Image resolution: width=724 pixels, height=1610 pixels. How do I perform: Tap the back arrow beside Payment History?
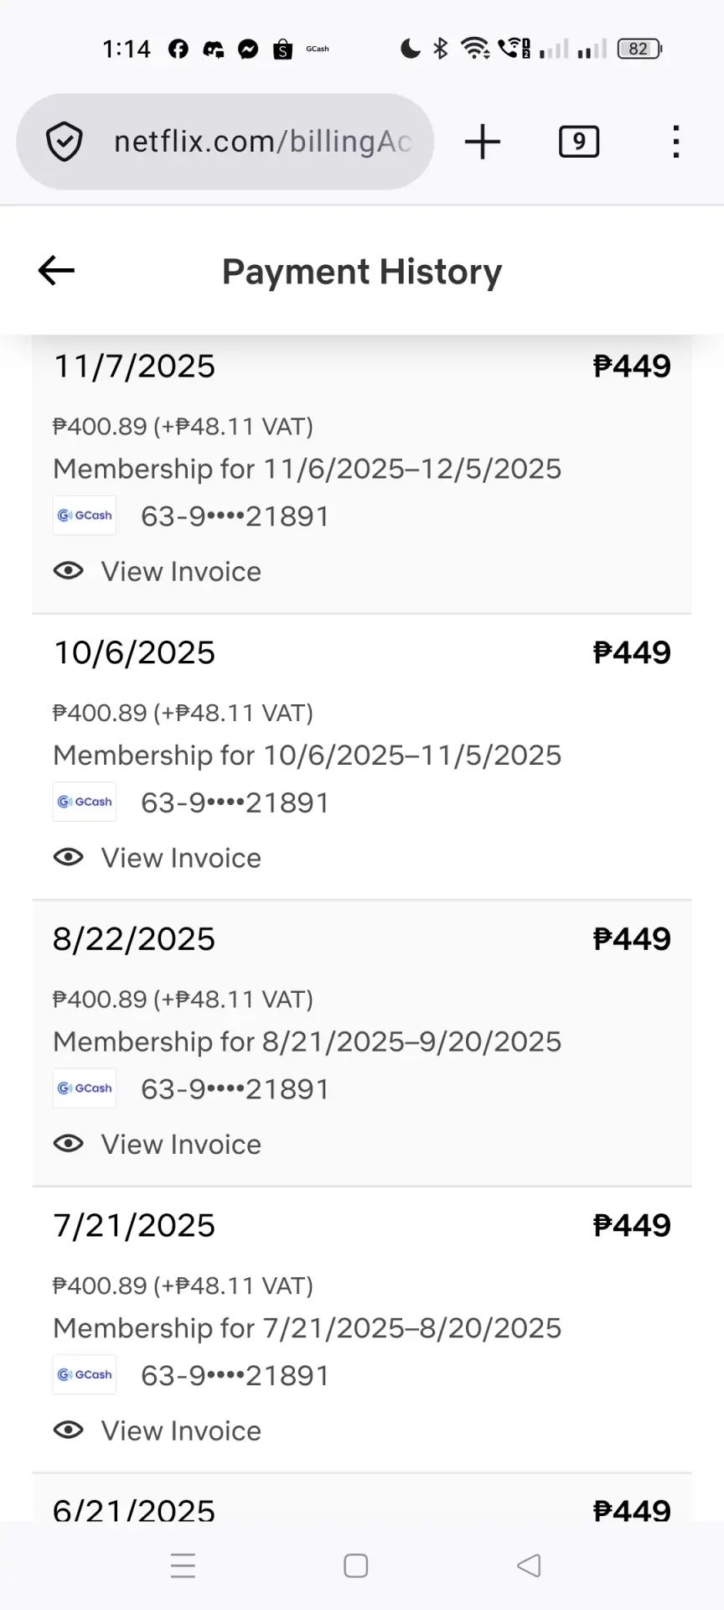coord(56,270)
